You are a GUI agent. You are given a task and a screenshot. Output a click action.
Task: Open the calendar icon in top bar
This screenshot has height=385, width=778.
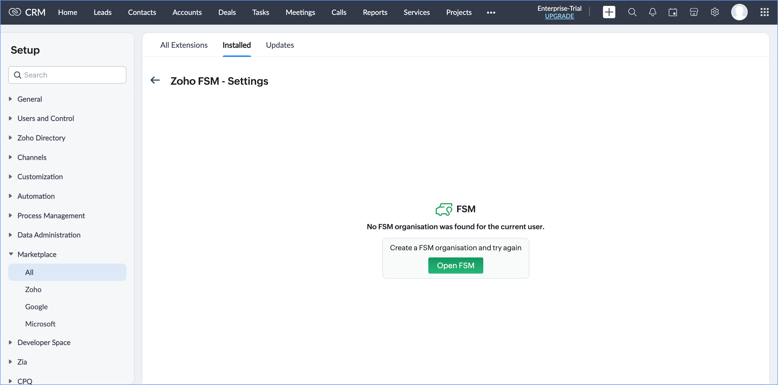(x=673, y=12)
